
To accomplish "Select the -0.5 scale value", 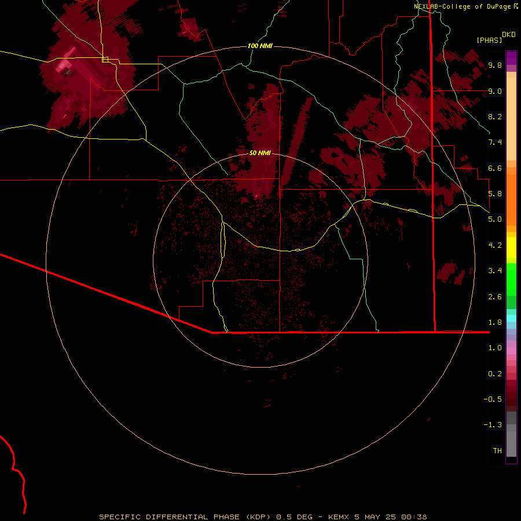I will [493, 399].
